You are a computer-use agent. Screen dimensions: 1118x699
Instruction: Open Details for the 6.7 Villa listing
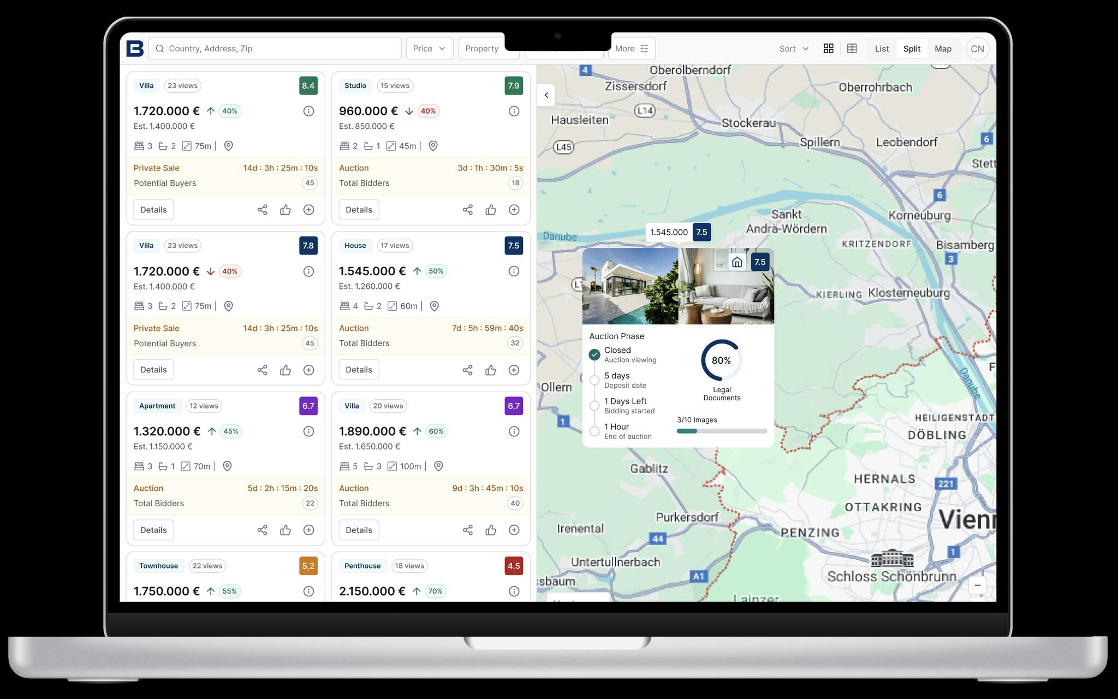[x=359, y=530]
